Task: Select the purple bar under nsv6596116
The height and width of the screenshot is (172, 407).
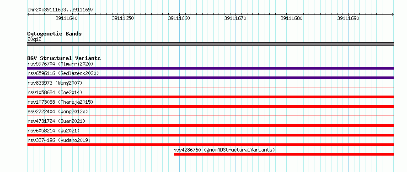Action: (210, 78)
